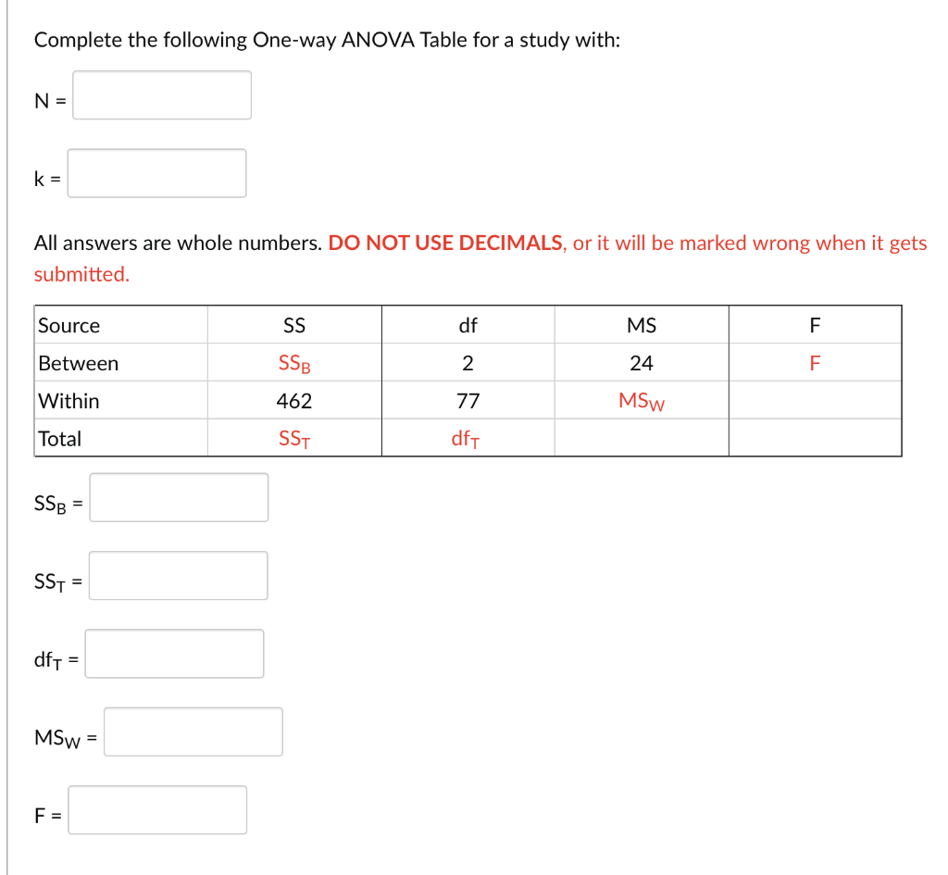948x875 pixels.
Task: Click the Source column header
Action: point(67,325)
